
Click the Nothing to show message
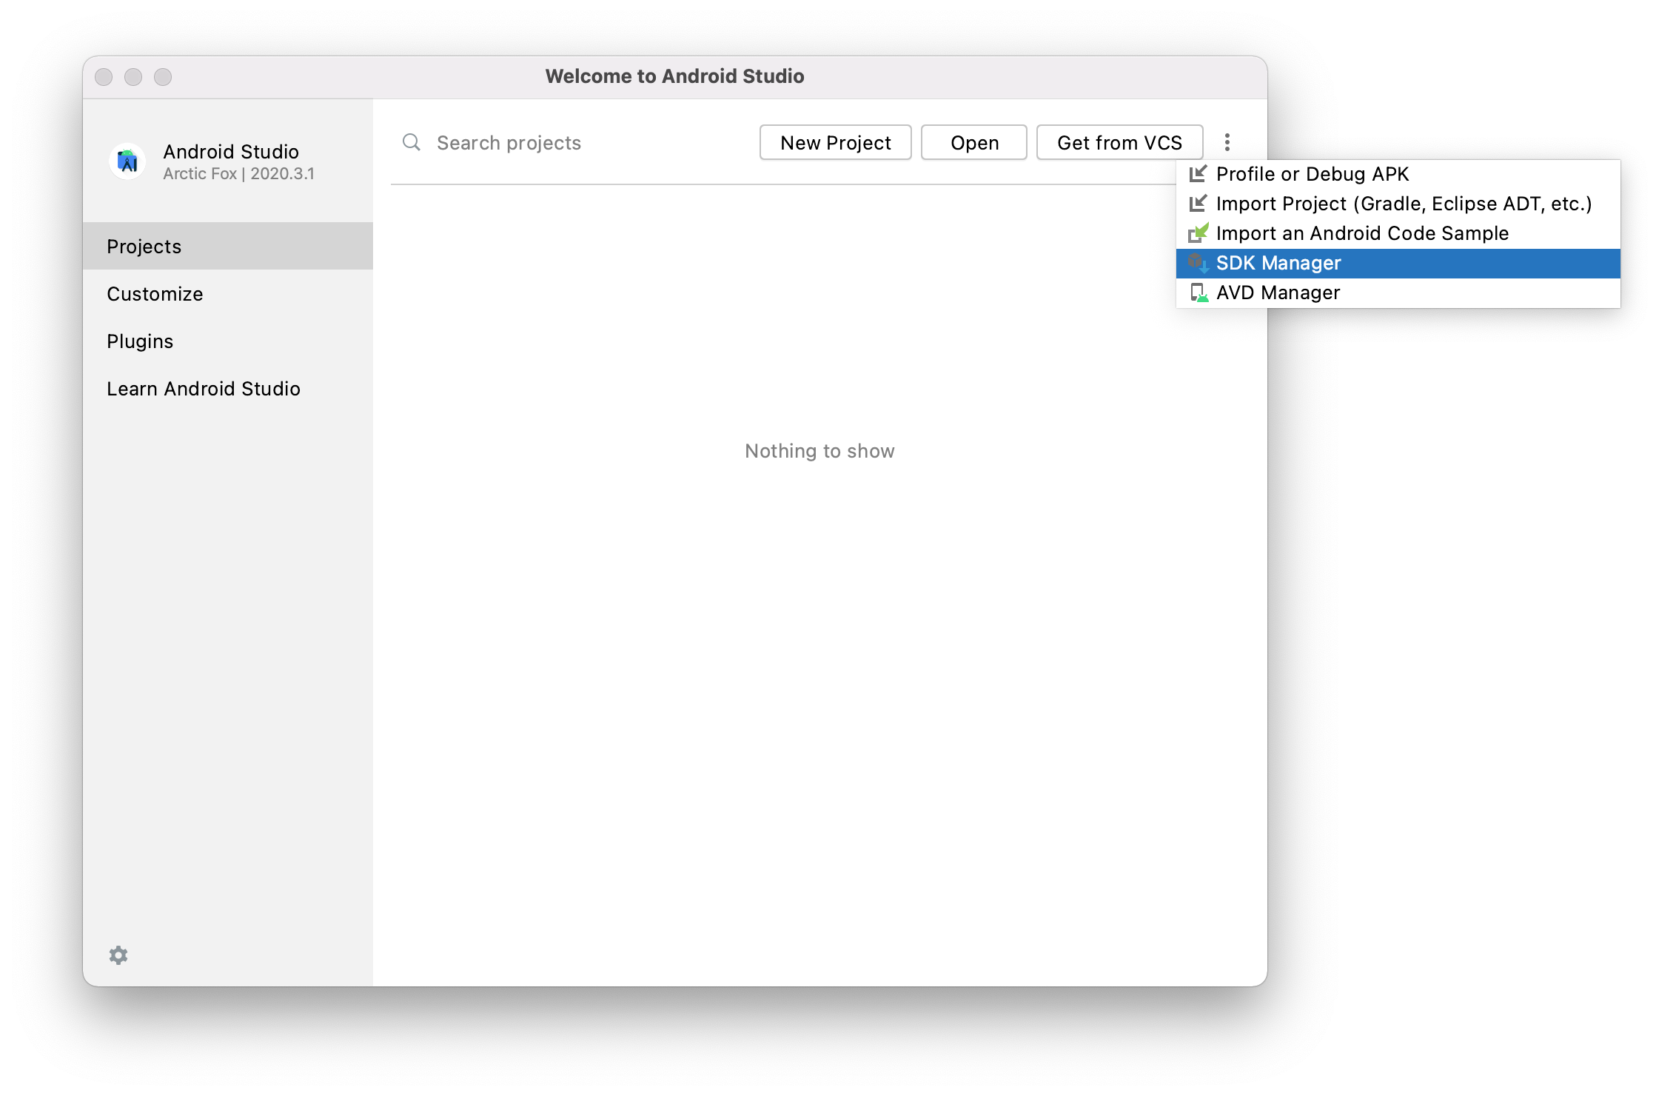pos(819,451)
